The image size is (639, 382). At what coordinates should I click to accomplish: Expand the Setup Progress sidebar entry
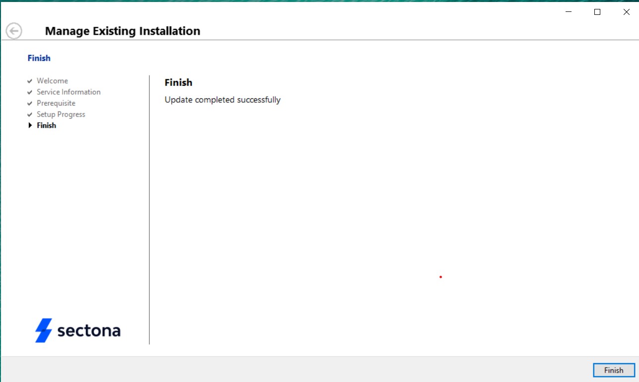pyautogui.click(x=61, y=114)
